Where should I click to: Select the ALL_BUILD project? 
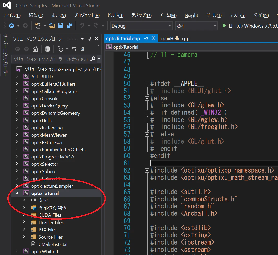tap(42, 76)
